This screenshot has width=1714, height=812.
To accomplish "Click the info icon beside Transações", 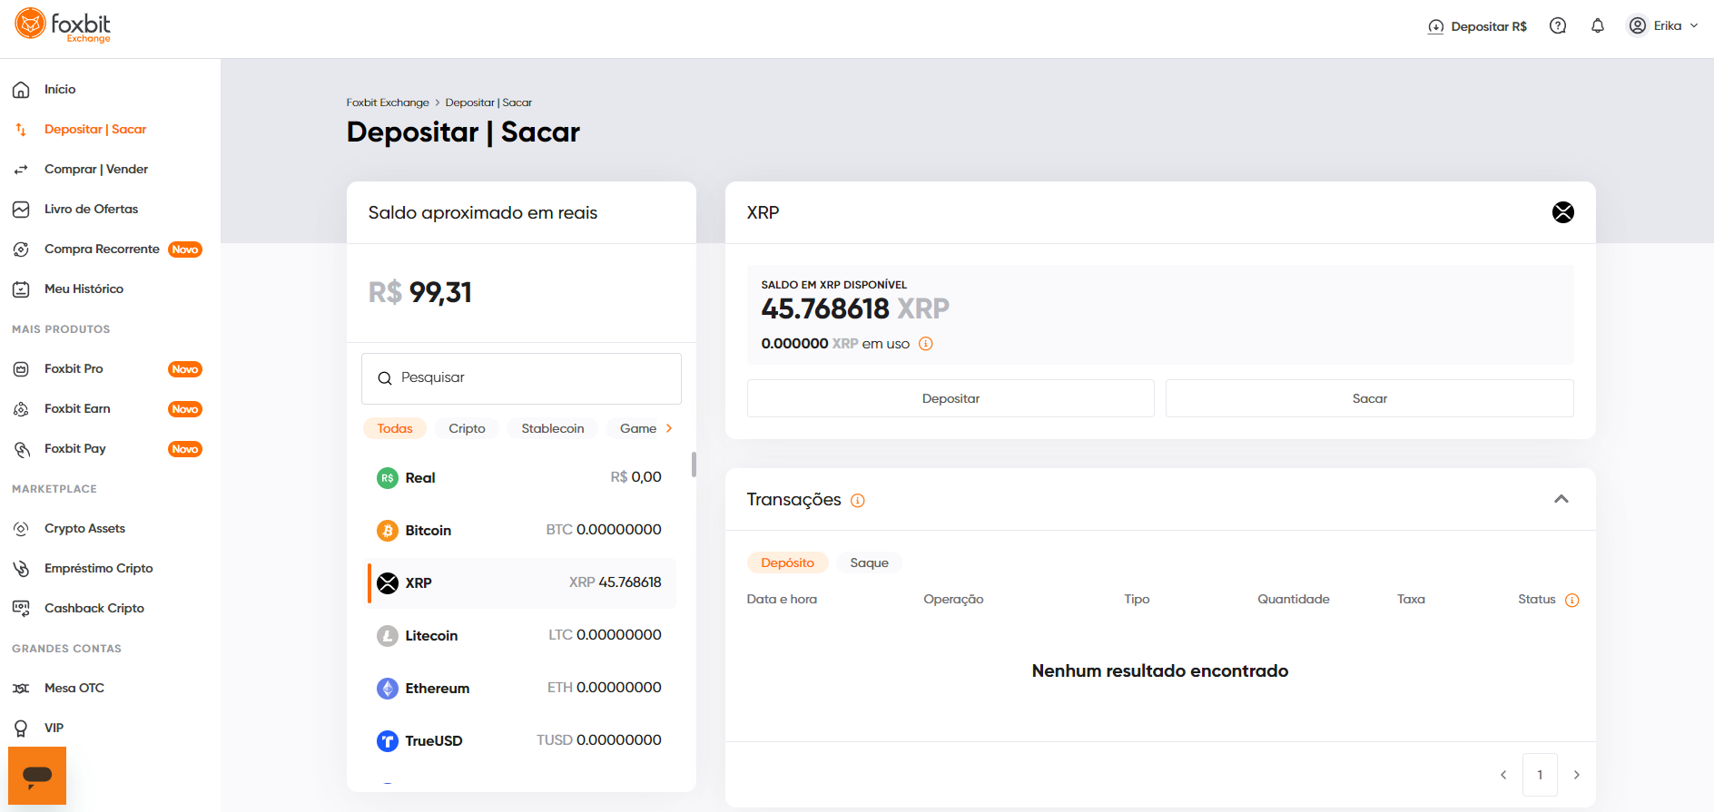I will [x=858, y=501].
